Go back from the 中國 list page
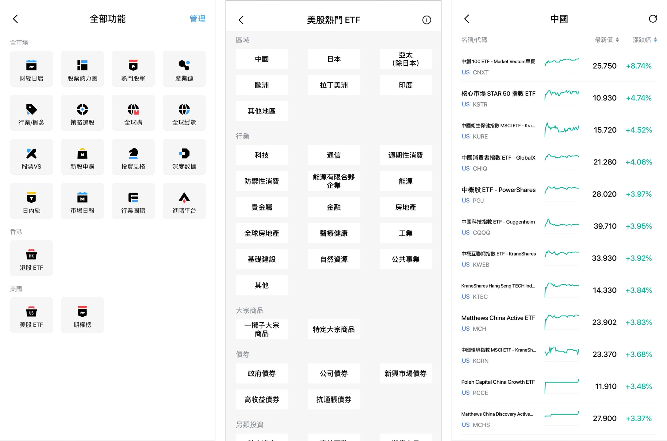This screenshot has height=441, width=667. pyautogui.click(x=466, y=19)
